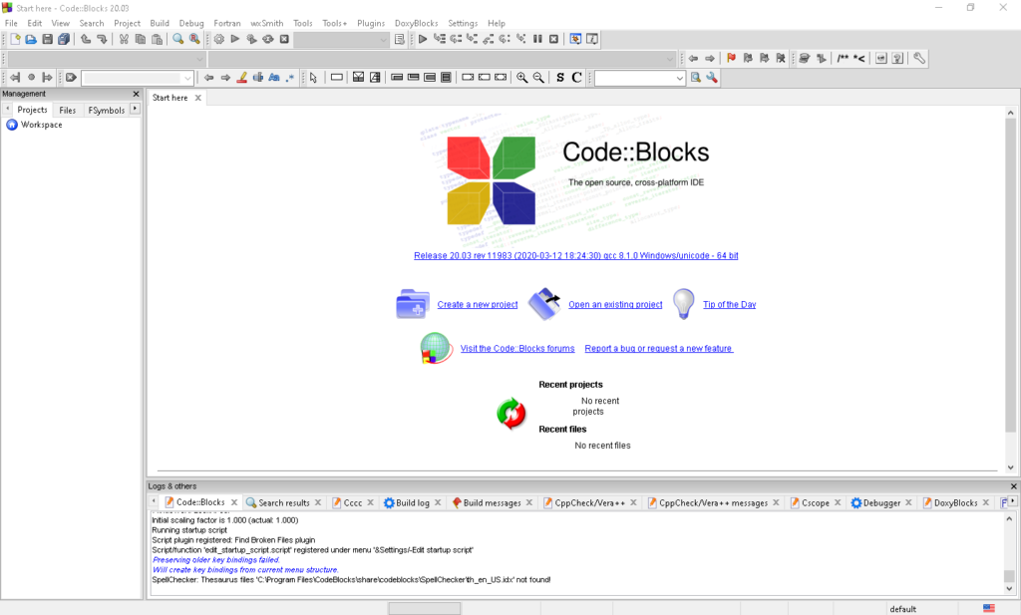Screen dimensions: 1021x615
Task: Click the Save floppy disk icon
Action: 47,39
